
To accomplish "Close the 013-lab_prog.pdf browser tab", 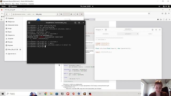I will coord(22,10).
